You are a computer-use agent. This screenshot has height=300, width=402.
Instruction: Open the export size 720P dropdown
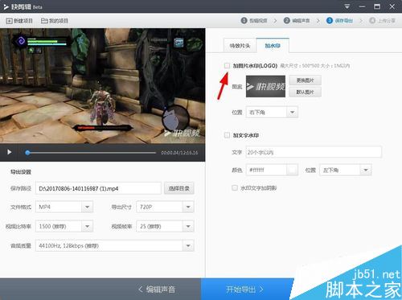point(165,207)
